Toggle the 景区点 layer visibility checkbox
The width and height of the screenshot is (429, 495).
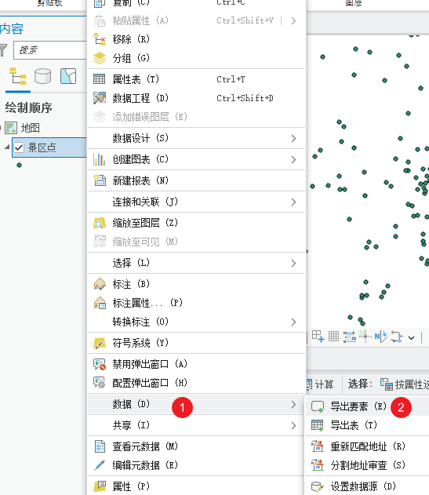[19, 147]
